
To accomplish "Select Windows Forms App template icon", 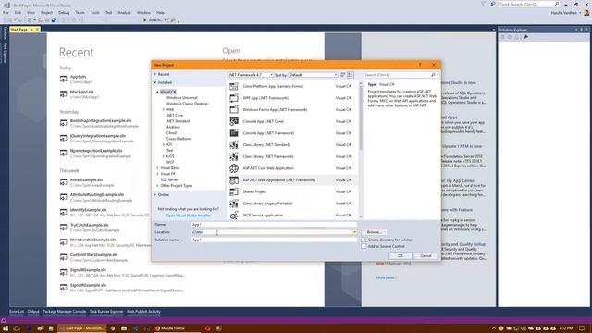I will 234,110.
